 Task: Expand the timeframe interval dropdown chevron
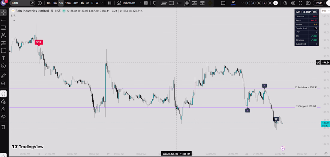[x=102, y=3]
